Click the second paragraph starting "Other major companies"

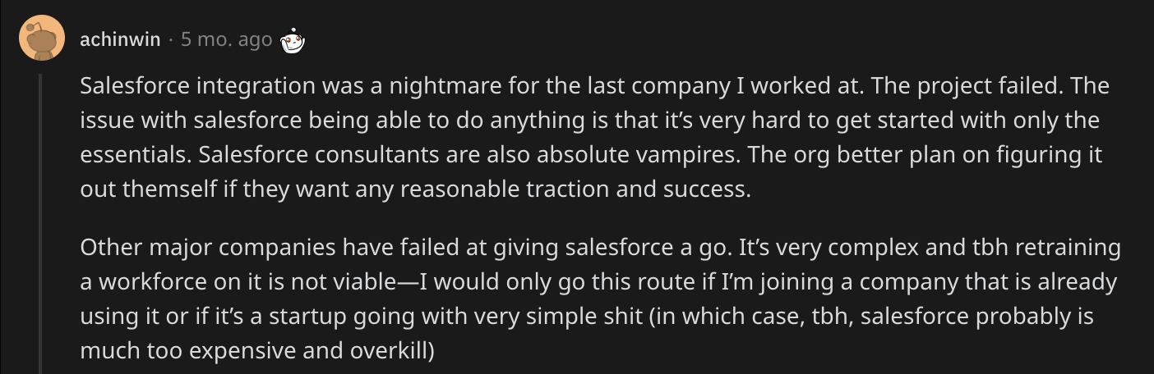tap(600, 299)
